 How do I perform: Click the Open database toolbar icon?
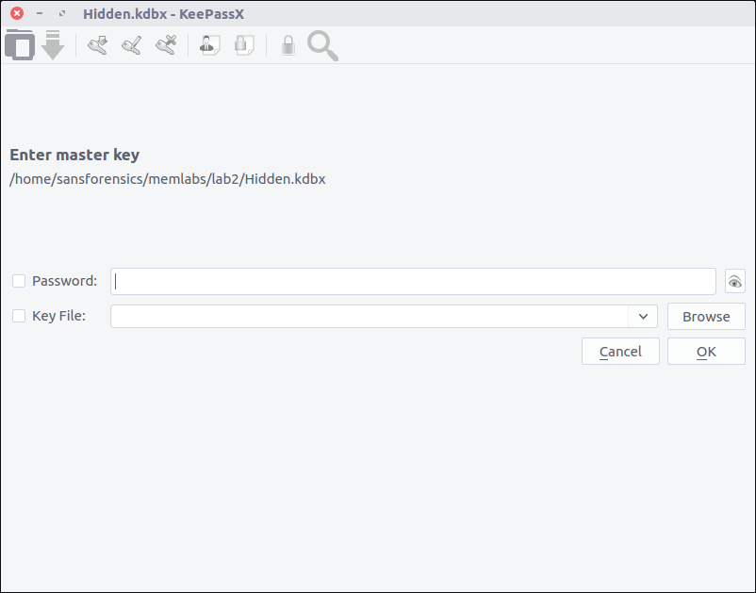[x=20, y=45]
